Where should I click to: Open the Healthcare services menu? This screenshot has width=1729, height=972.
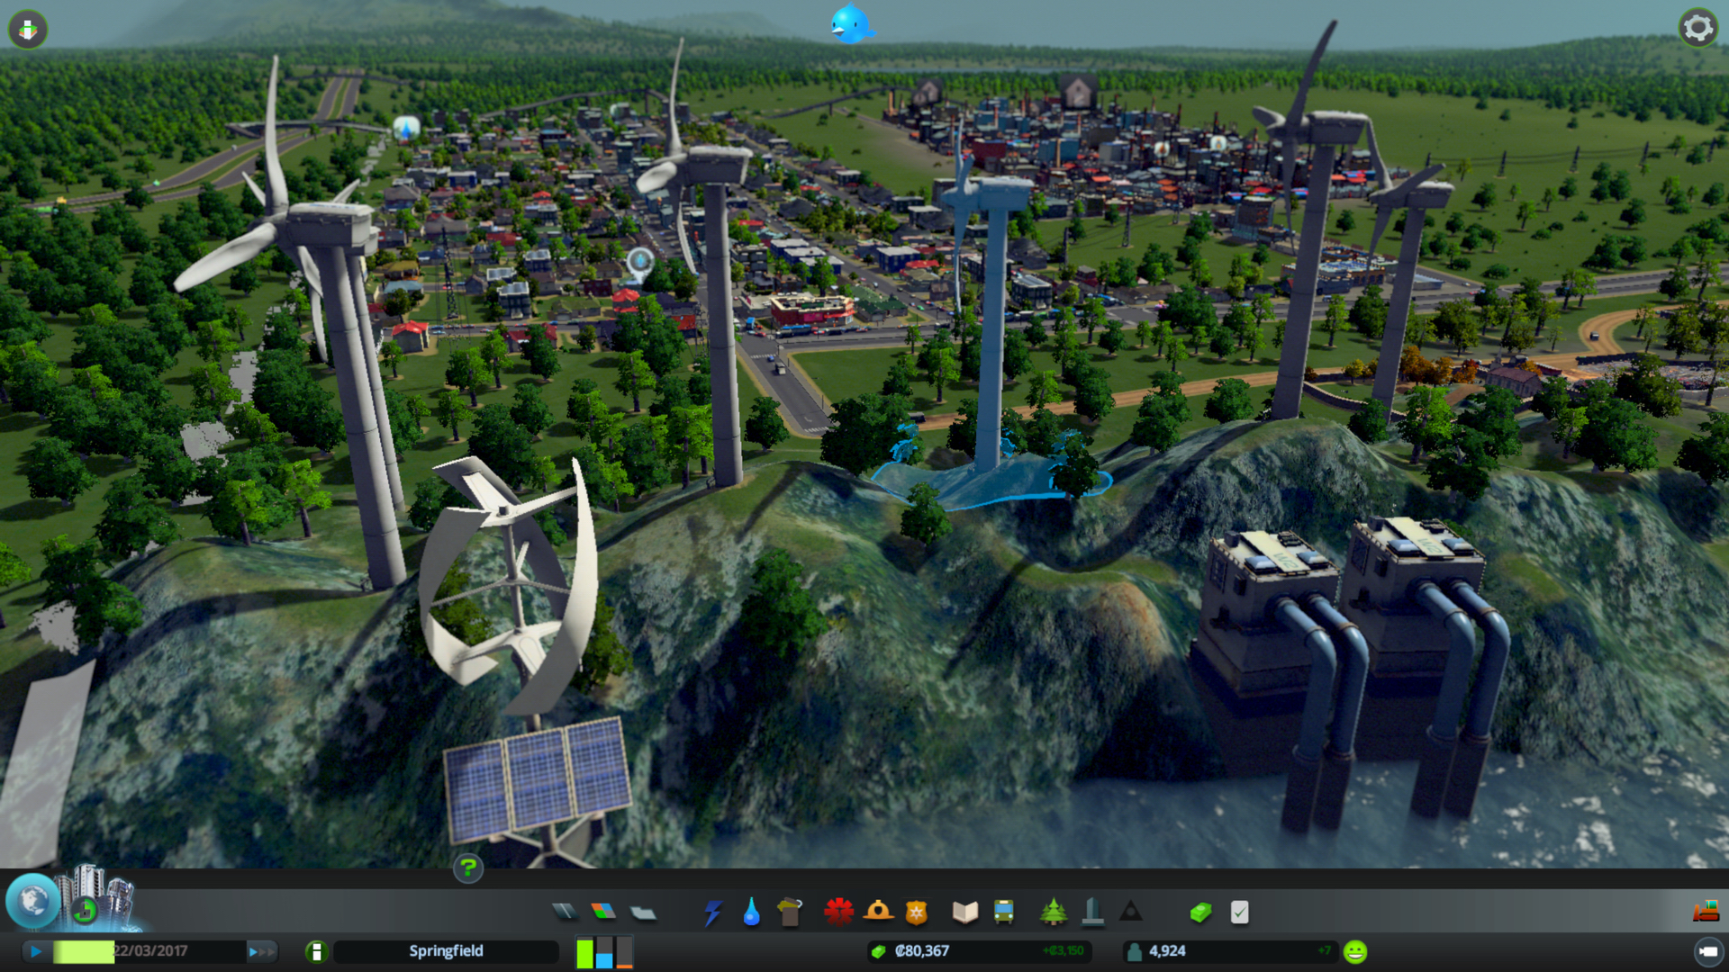tap(838, 912)
